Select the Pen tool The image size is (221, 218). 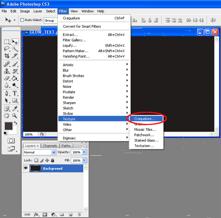(x=7, y=93)
